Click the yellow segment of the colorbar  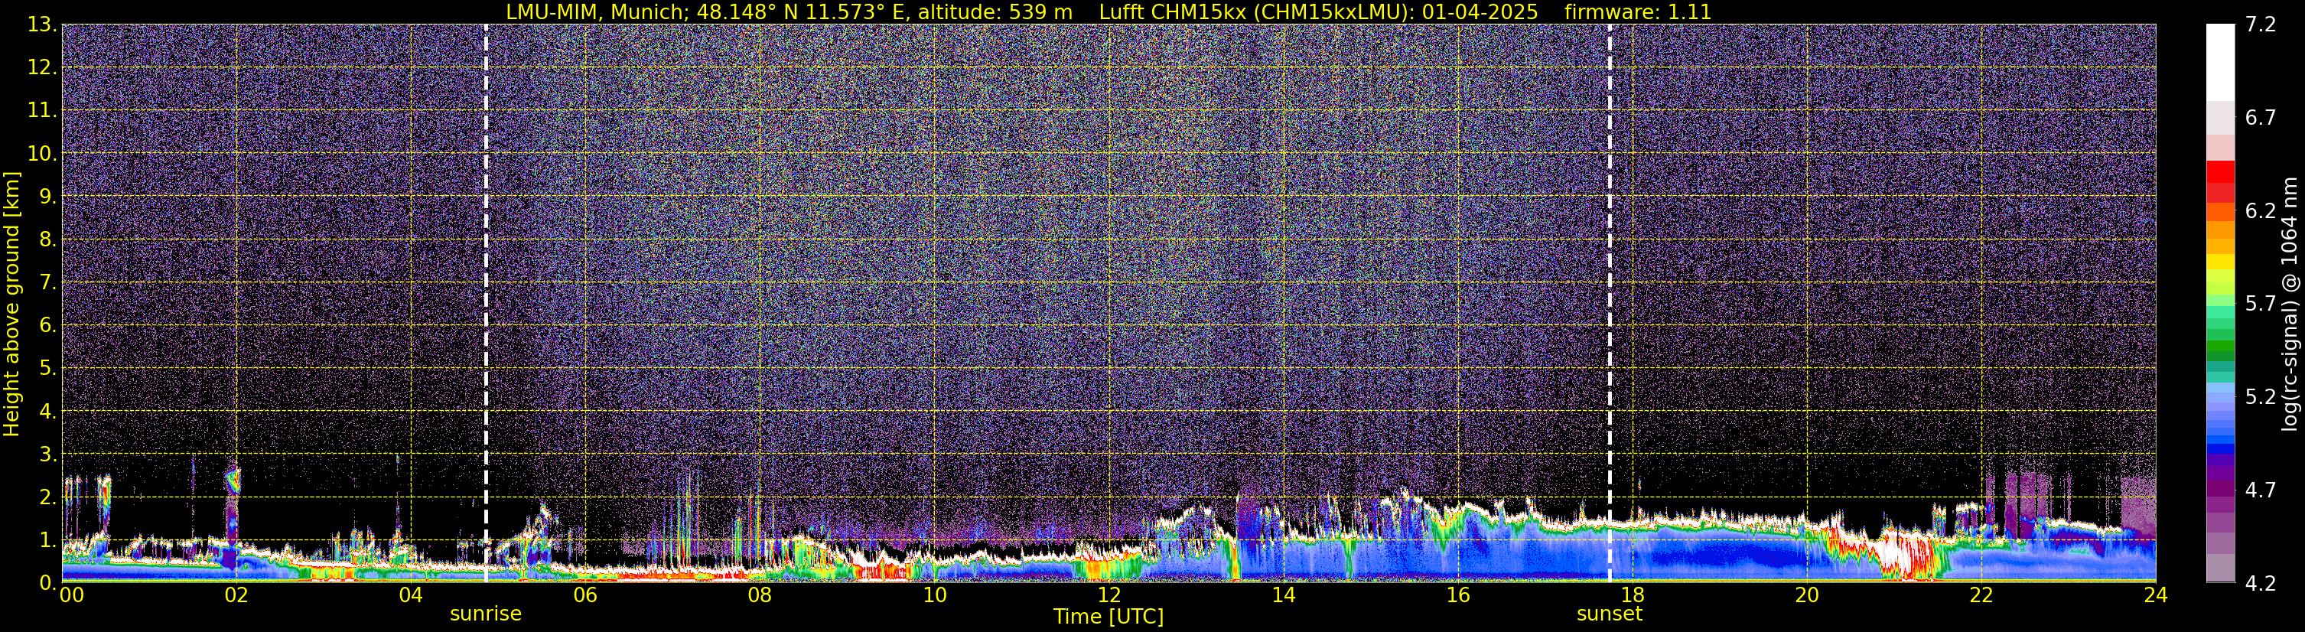click(x=2220, y=262)
